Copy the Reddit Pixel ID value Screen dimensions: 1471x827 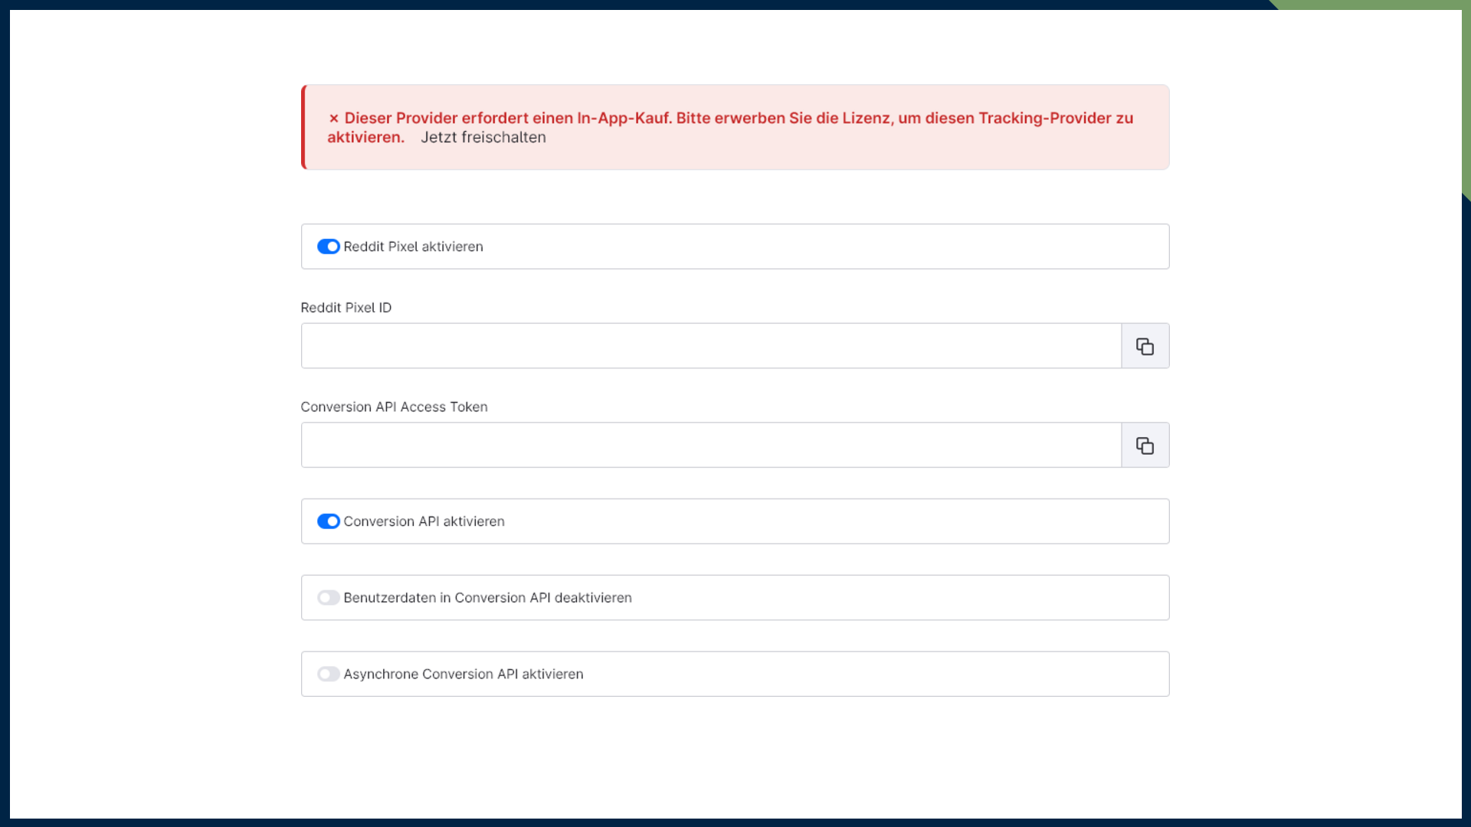[1145, 346]
